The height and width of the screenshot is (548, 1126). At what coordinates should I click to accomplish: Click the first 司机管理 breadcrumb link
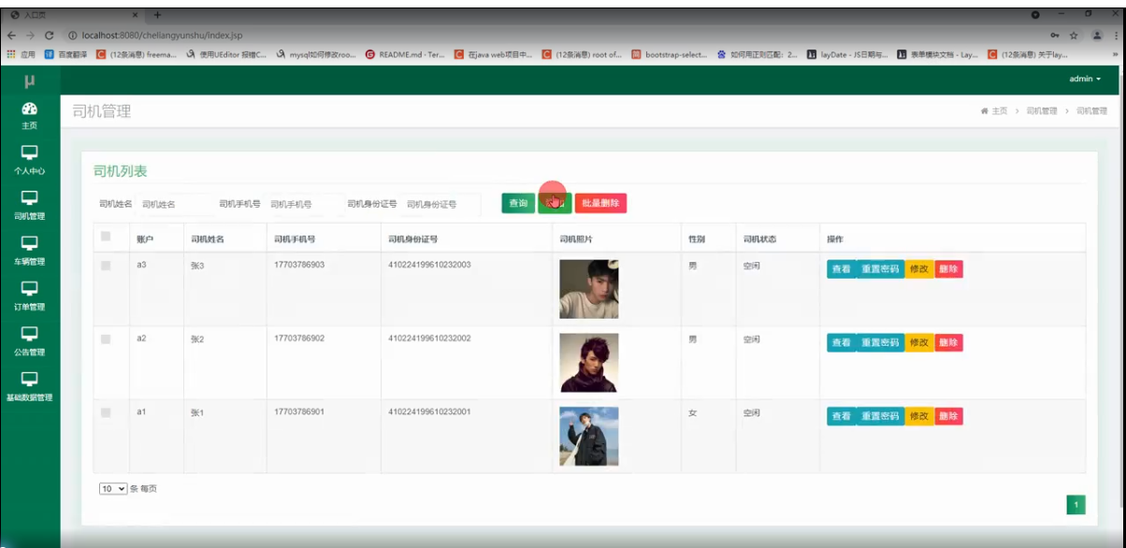pyautogui.click(x=1041, y=111)
